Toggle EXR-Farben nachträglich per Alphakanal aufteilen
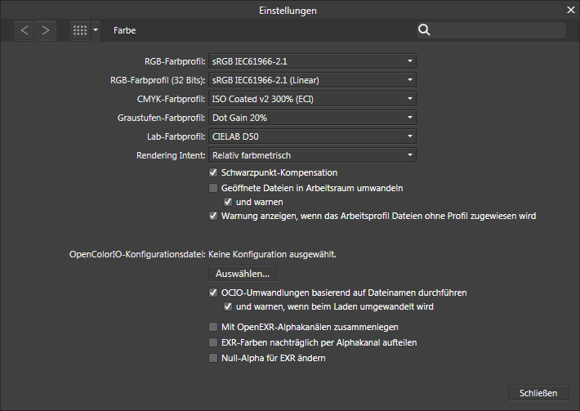Screen dimensions: 580x411 pyautogui.click(x=213, y=342)
